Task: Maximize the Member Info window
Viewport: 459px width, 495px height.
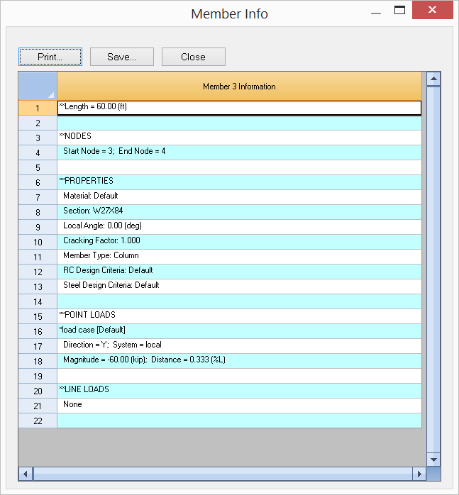Action: [399, 11]
